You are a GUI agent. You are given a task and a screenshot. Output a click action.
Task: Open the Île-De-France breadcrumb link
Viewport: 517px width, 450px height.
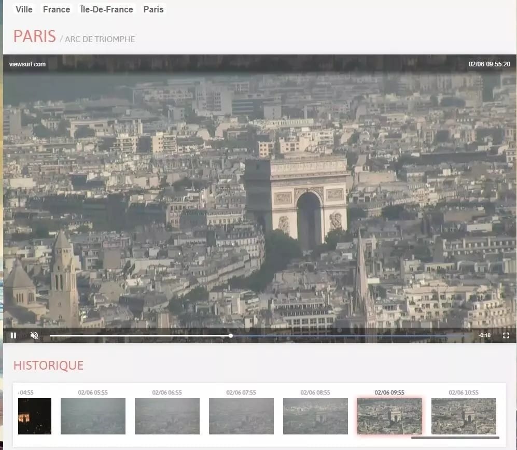(106, 9)
